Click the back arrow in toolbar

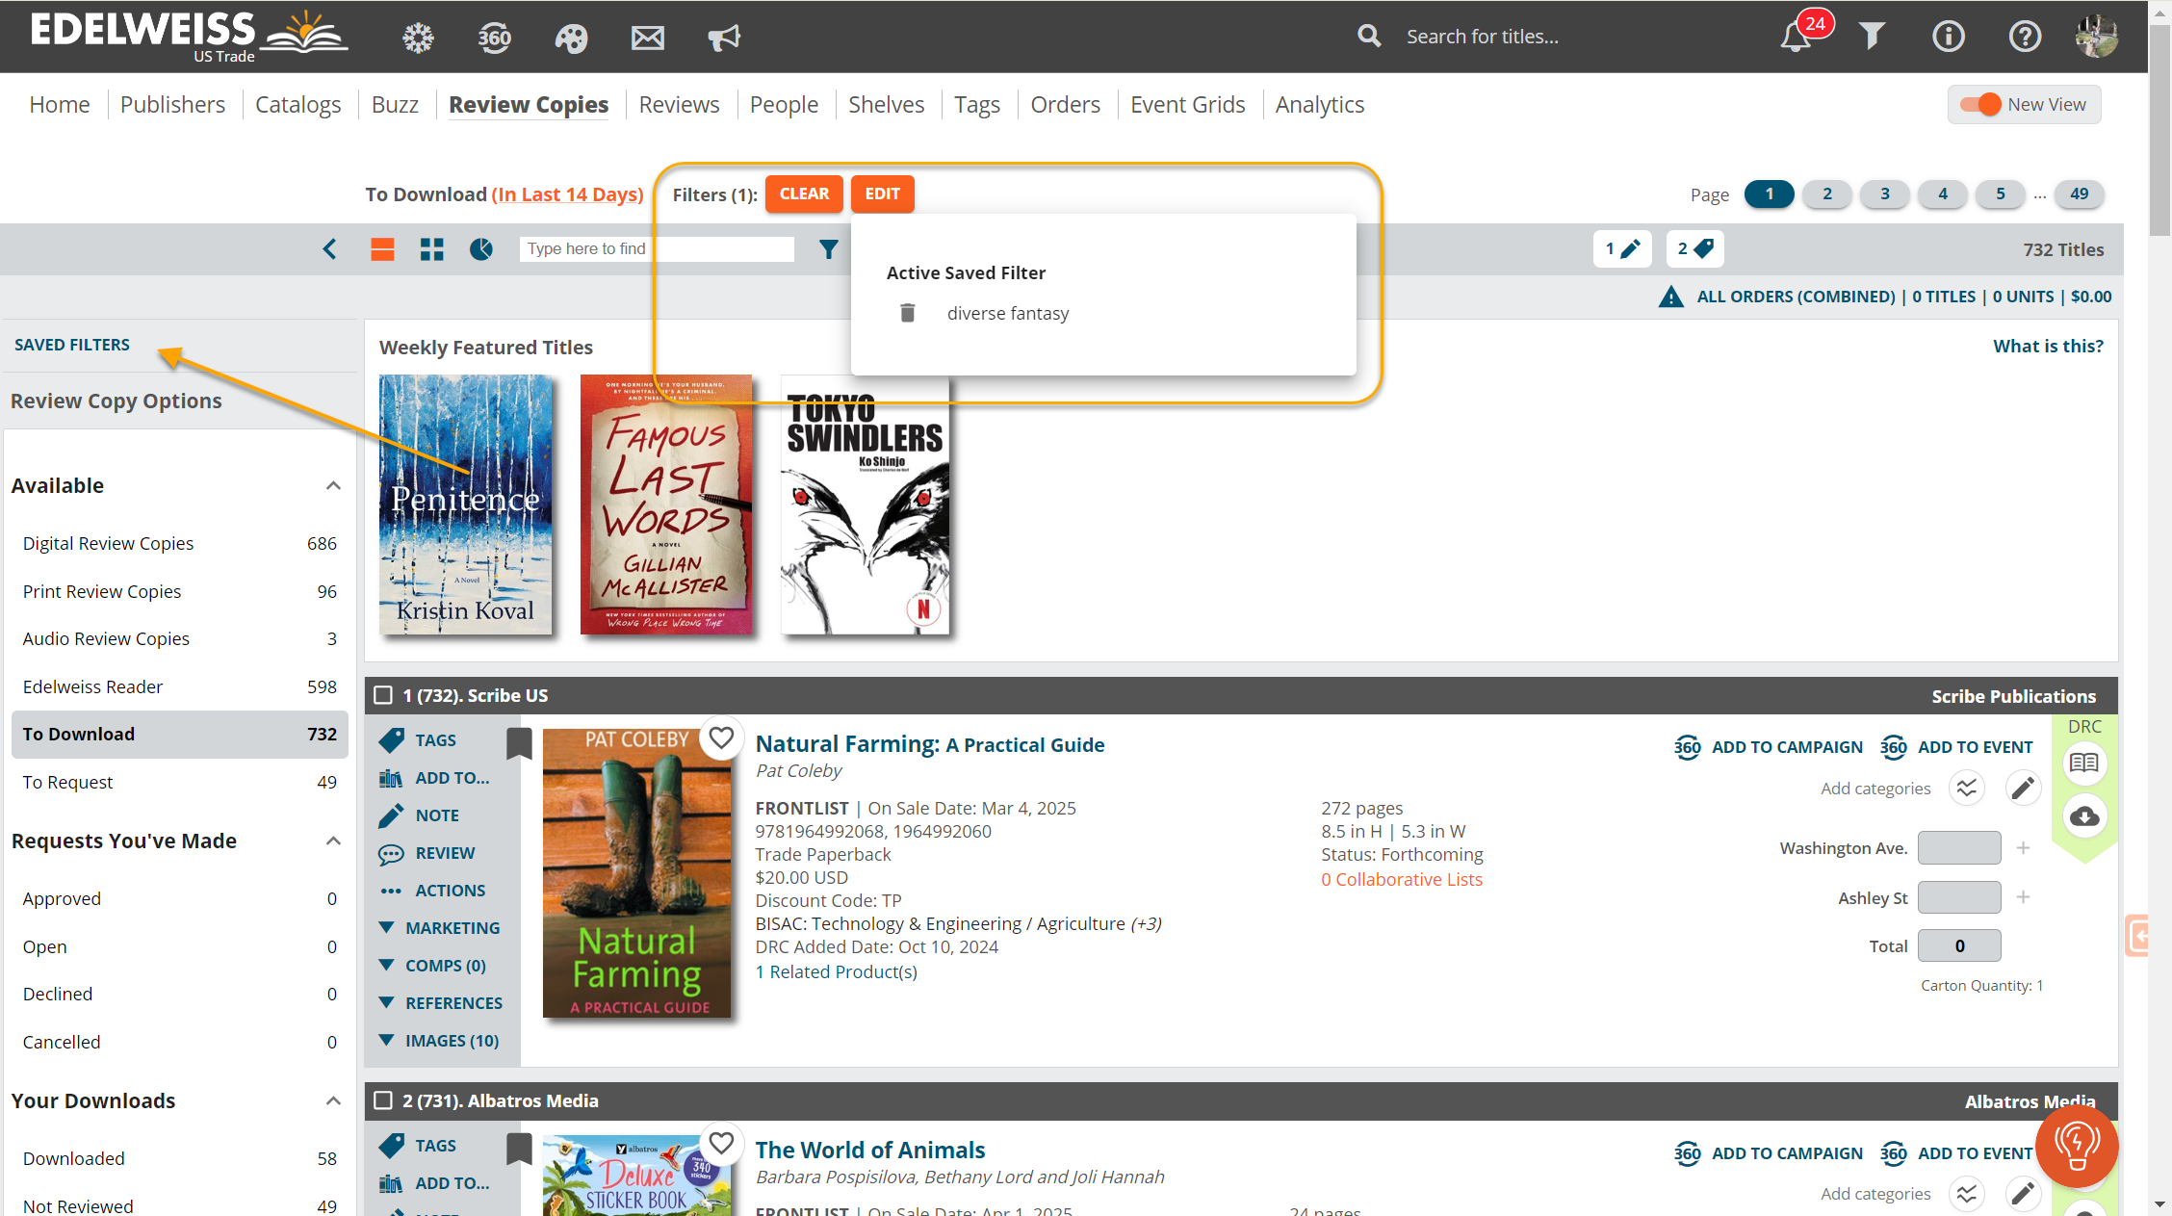coord(329,249)
